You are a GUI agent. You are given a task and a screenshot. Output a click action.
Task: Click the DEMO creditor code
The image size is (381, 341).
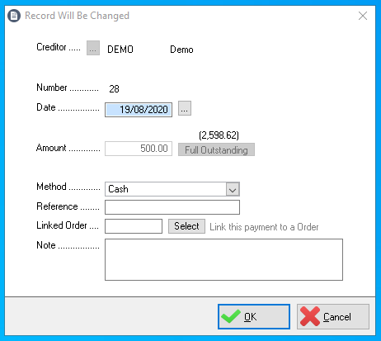click(120, 50)
